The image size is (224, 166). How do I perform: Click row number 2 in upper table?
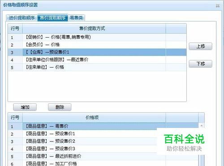tap(12, 45)
